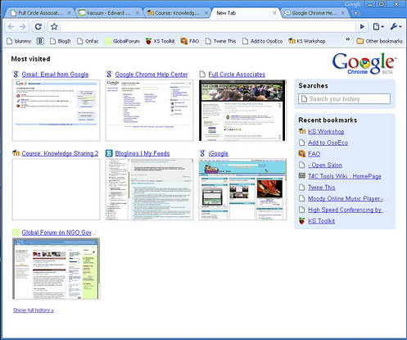The width and height of the screenshot is (407, 340).
Task: Open the KS Toolkit bookmark in bar
Action: (x=160, y=41)
